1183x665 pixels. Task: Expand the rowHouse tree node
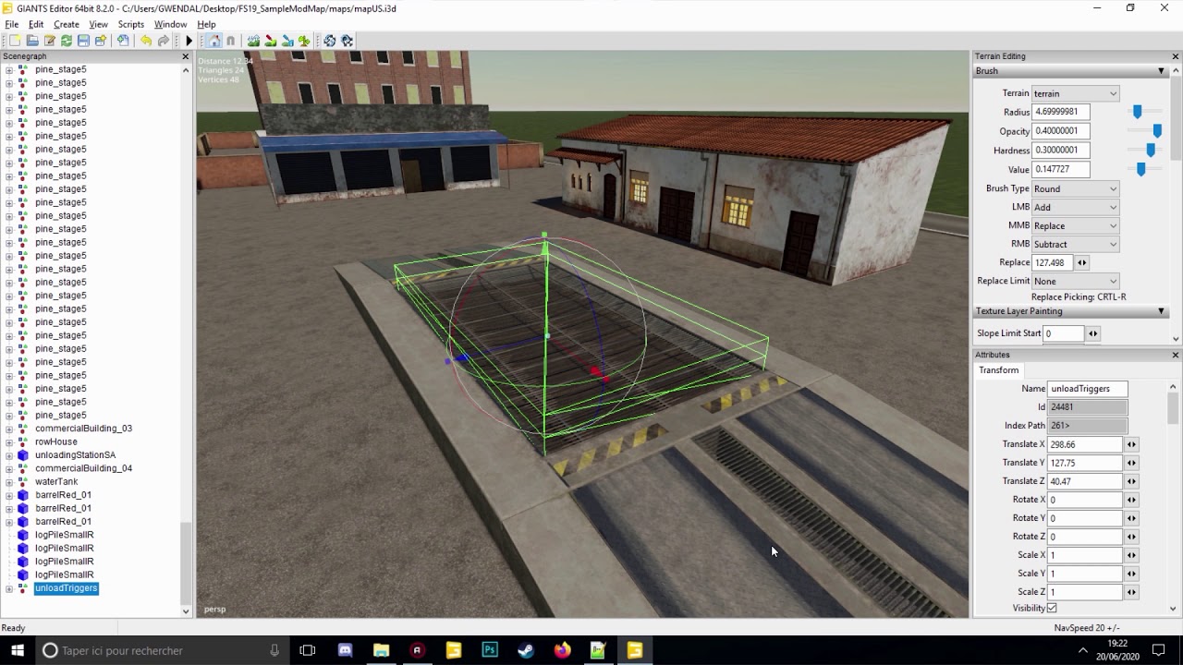[9, 441]
